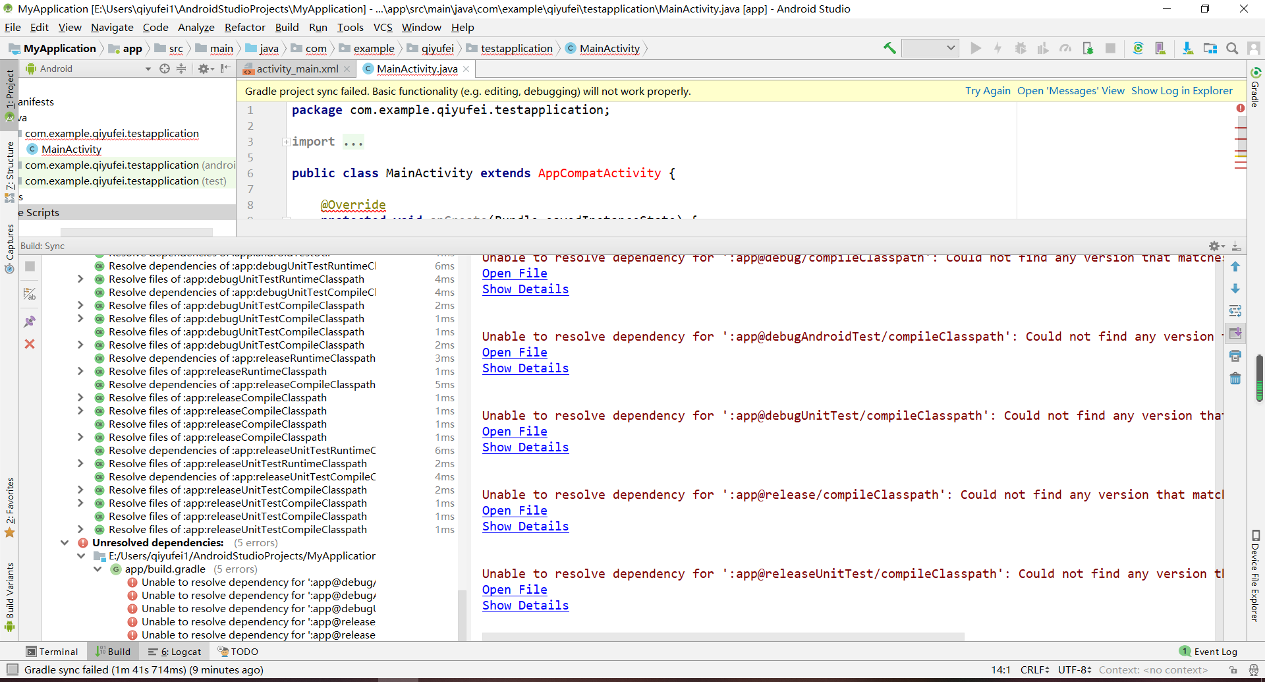The image size is (1265, 682).
Task: Click the Build console horizontal scrollbar
Action: (723, 637)
